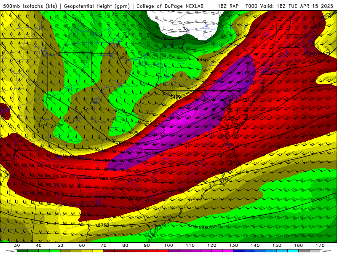Click the left 5760 contour label
337x253 pixels.
[x=103, y=225]
